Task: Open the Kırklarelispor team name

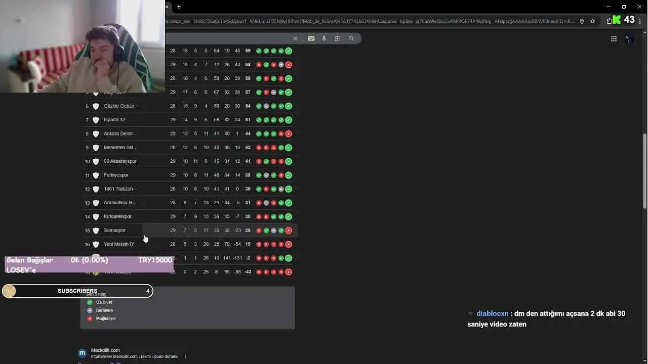Action: click(117, 216)
